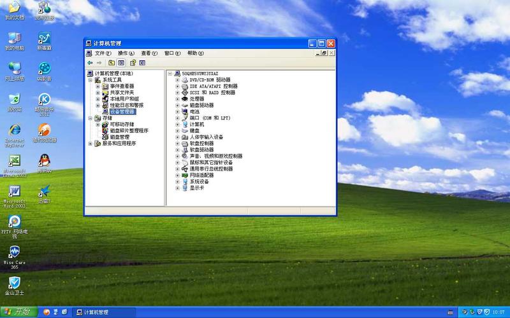The width and height of the screenshot is (510, 318).
Task: Click the SCSI 和 RAID 控制器 device icon
Action: click(x=185, y=92)
